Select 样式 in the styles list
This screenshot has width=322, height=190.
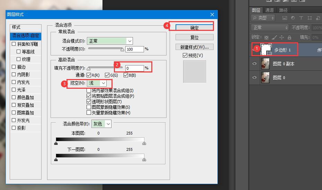26,27
